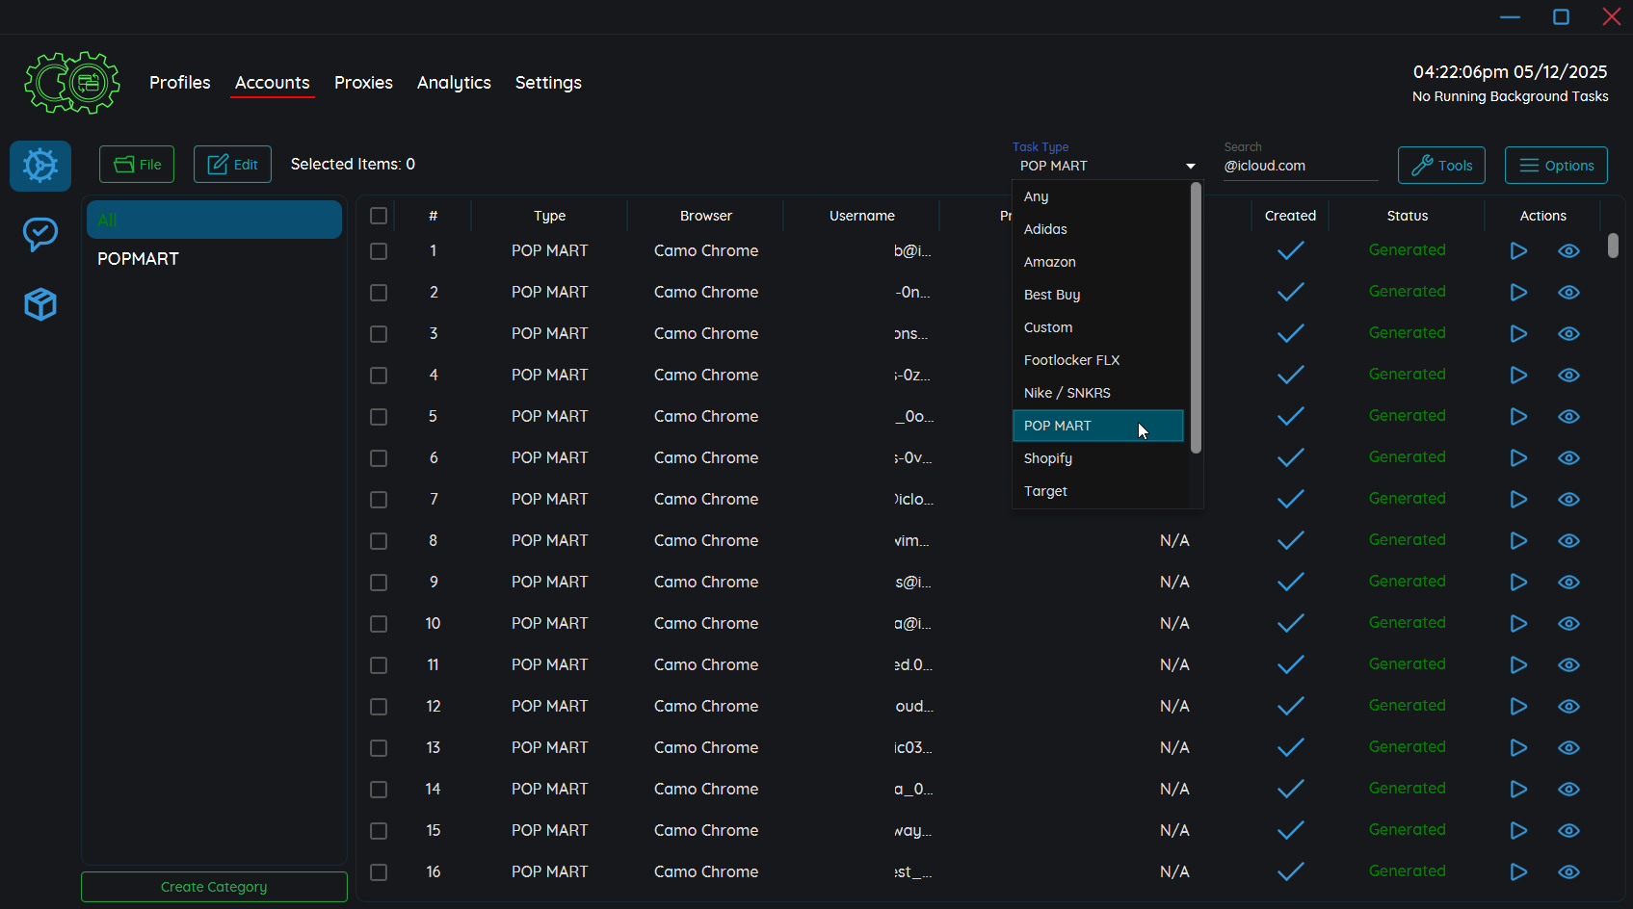The width and height of the screenshot is (1633, 909).
Task: Click the created checkmark in row 10
Action: [x=1290, y=623]
